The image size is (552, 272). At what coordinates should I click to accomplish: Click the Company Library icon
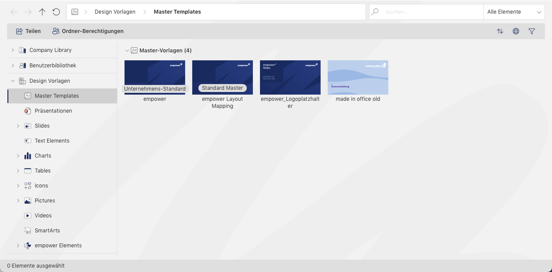click(22, 50)
